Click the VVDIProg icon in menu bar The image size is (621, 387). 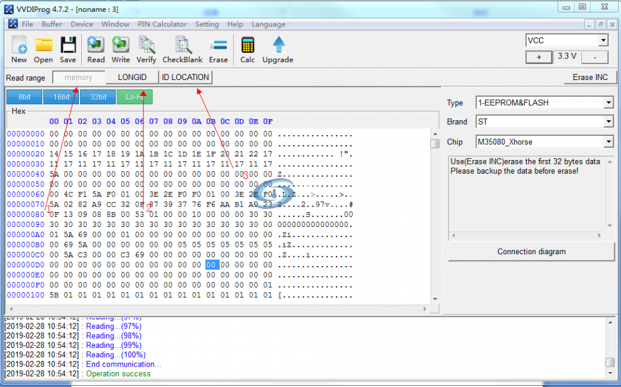[12, 24]
